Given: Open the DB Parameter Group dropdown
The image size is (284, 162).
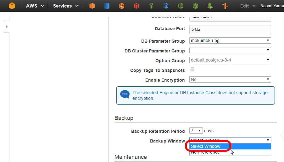Looking at the screenshot, I should pos(230,40).
